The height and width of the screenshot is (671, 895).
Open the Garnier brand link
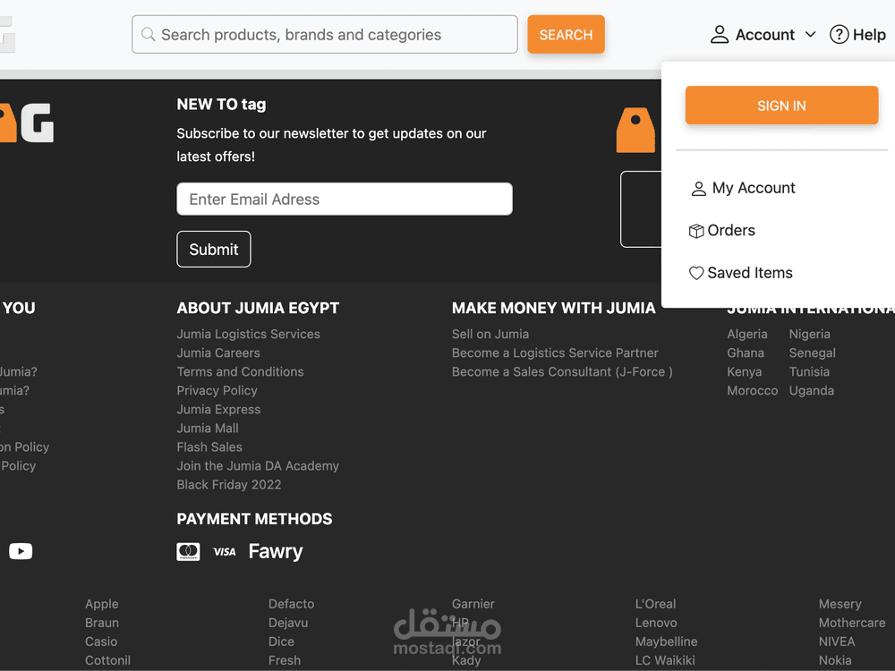coord(473,604)
